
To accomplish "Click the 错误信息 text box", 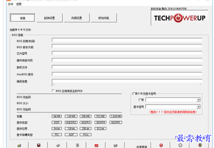I will (x=127, y=82).
